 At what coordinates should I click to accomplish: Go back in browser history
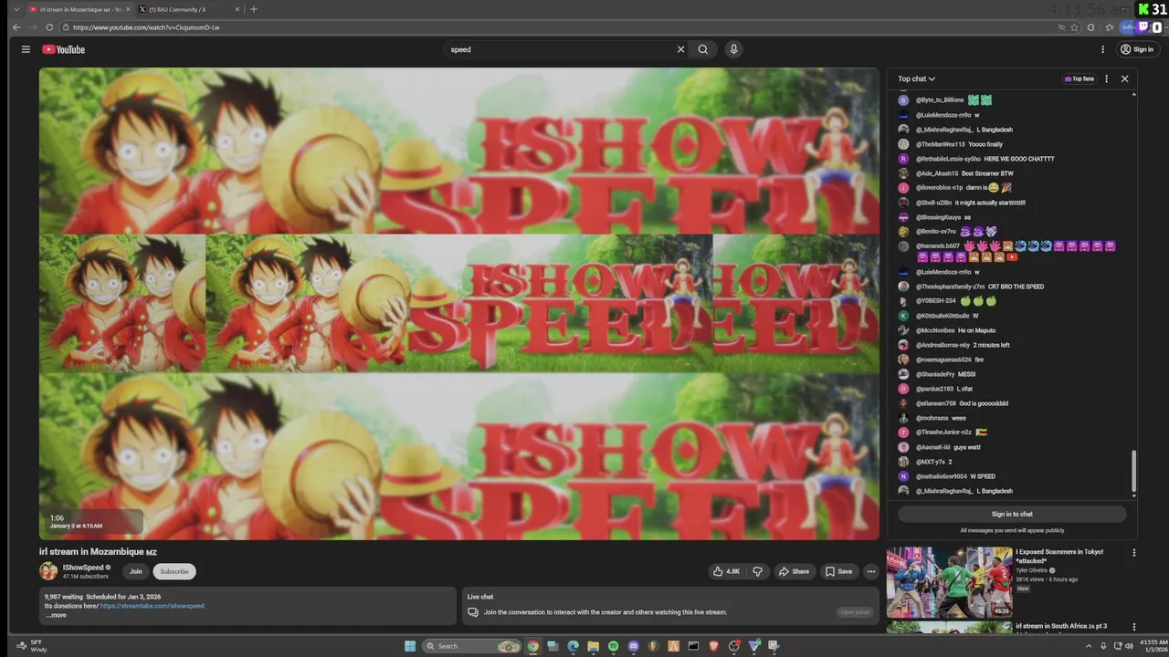[16, 27]
